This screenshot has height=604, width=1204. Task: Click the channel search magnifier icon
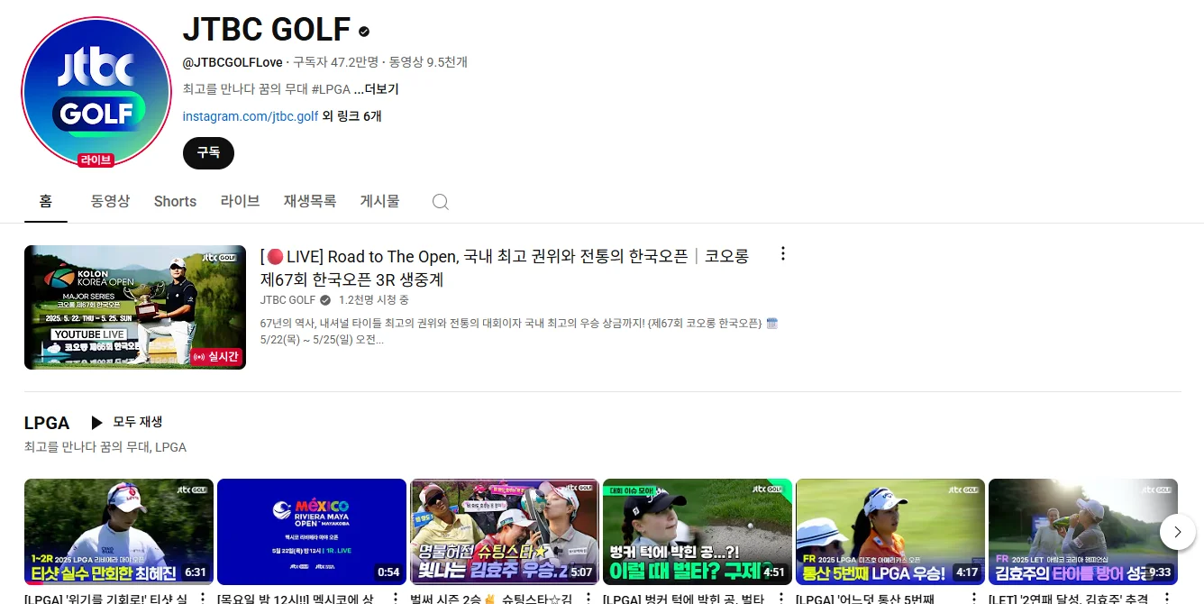point(440,201)
